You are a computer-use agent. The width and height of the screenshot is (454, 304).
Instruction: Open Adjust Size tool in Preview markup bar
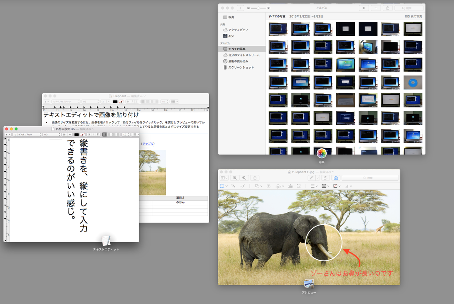click(299, 186)
